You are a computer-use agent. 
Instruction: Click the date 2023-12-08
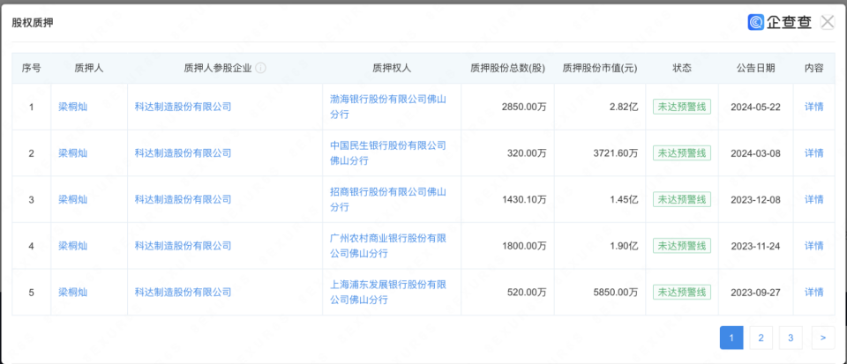click(755, 199)
